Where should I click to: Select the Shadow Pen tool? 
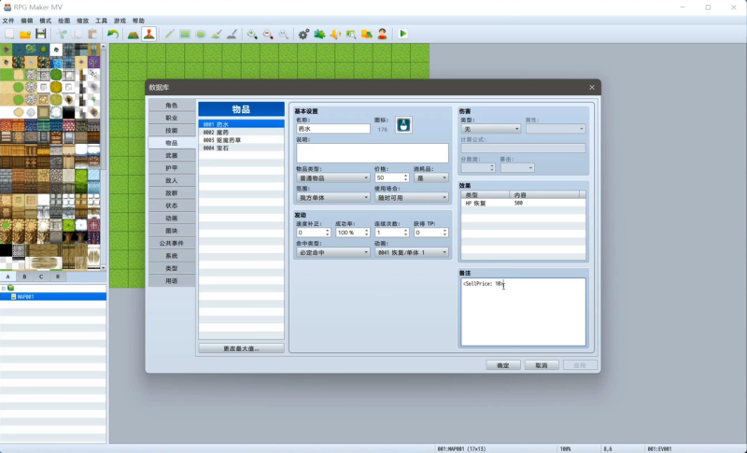232,34
